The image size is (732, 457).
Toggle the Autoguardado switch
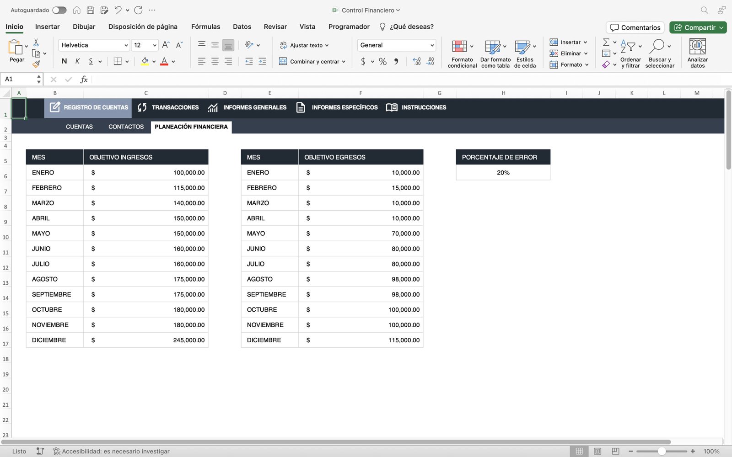pyautogui.click(x=59, y=10)
